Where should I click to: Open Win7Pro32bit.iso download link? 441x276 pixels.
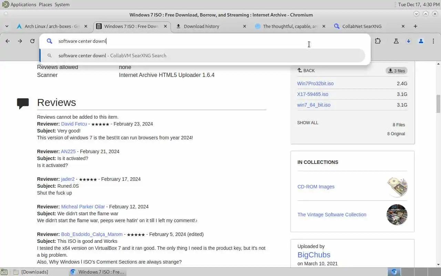click(x=315, y=83)
